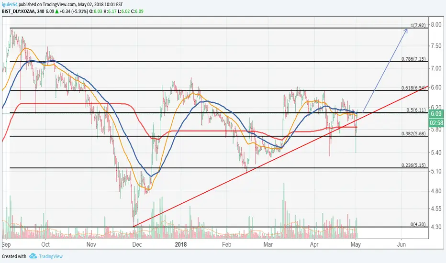Click the 4.55 price axis label
This screenshot has height=263, width=446.
coord(436,209)
